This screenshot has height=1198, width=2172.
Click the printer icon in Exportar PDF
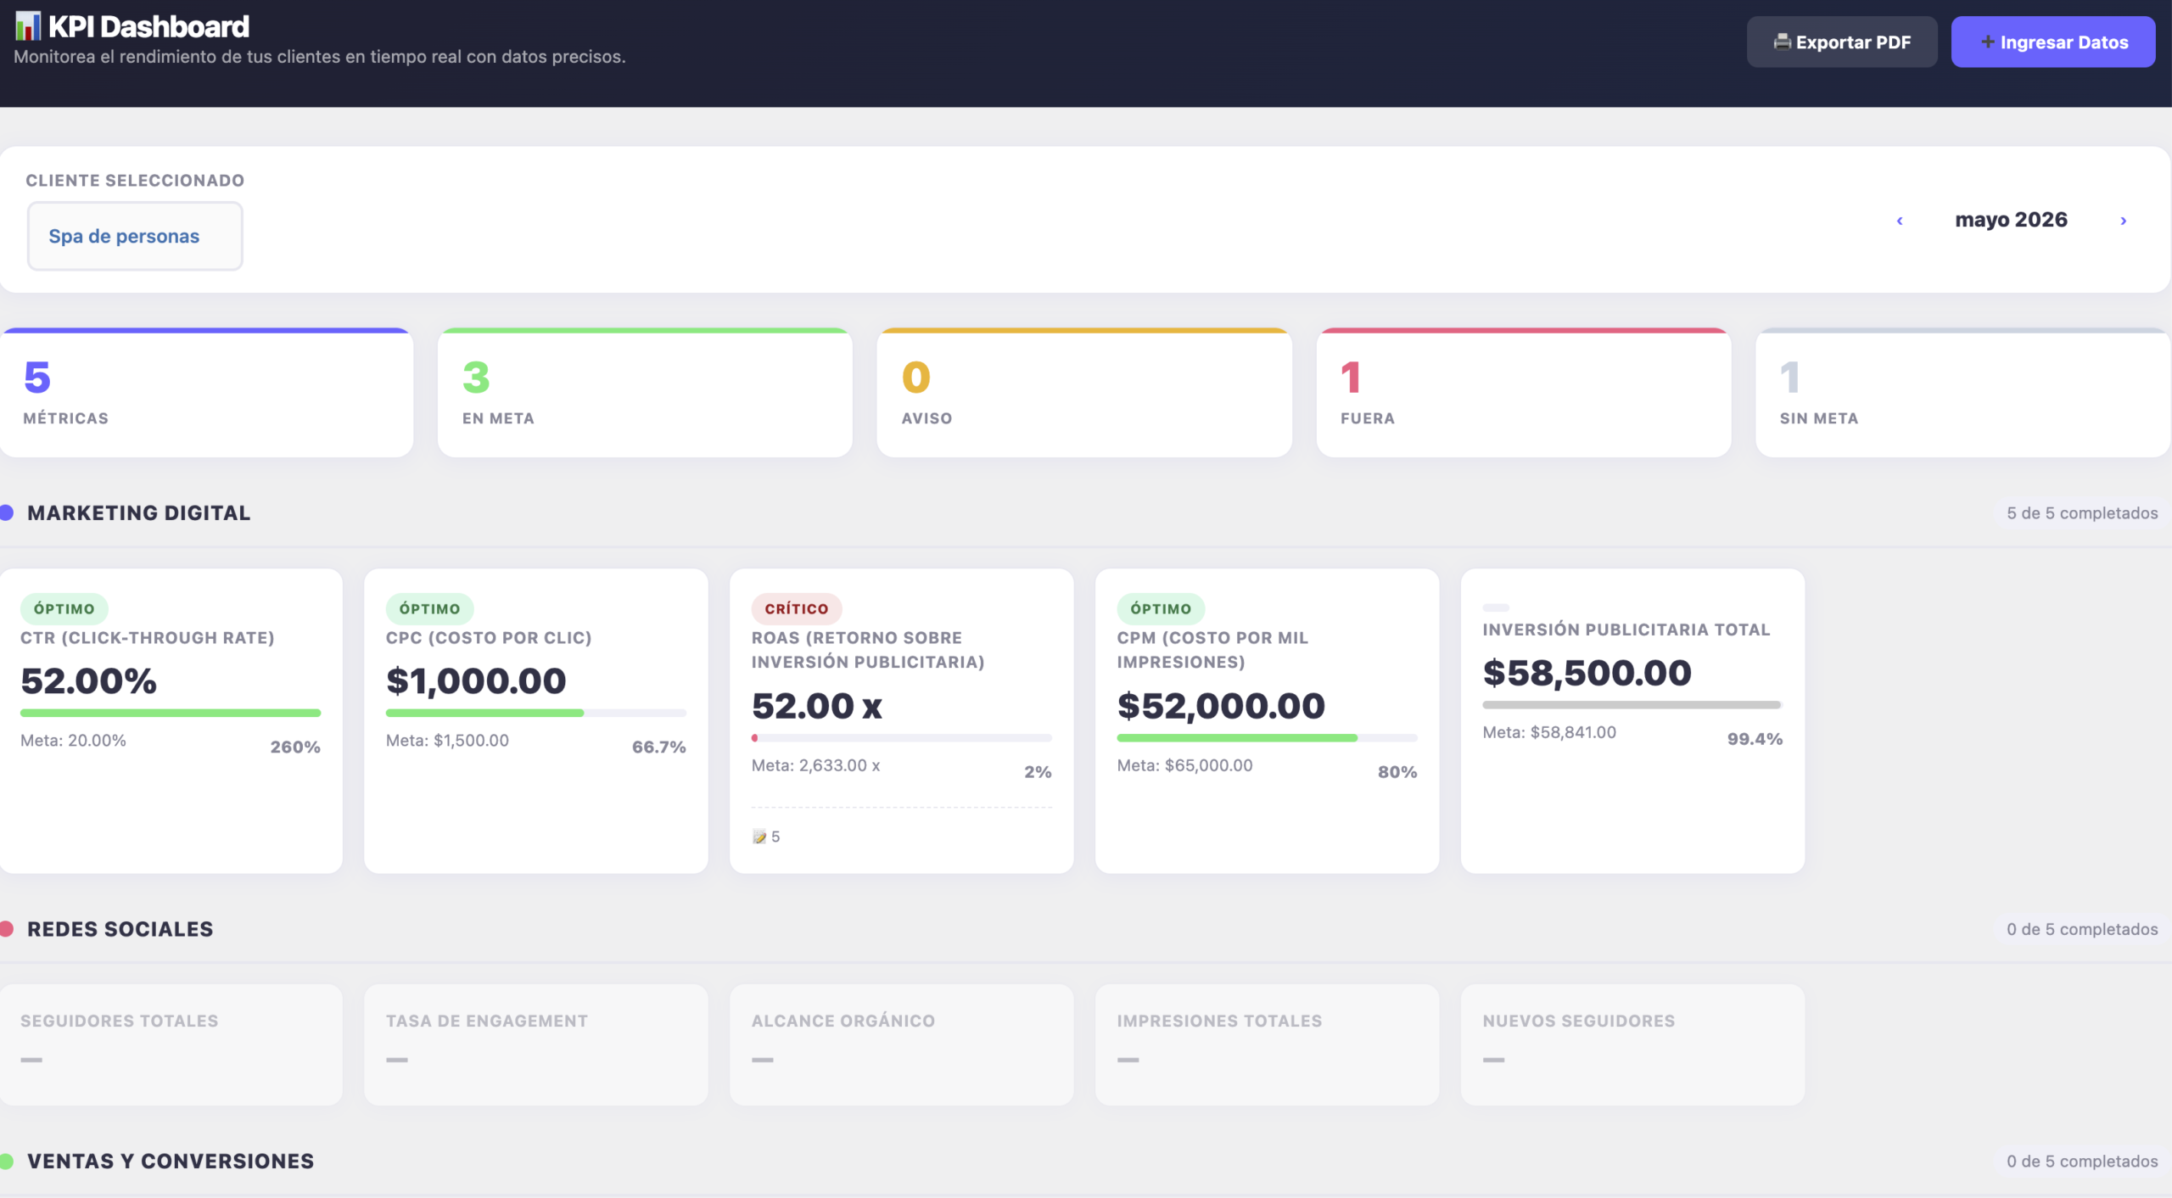[1783, 42]
